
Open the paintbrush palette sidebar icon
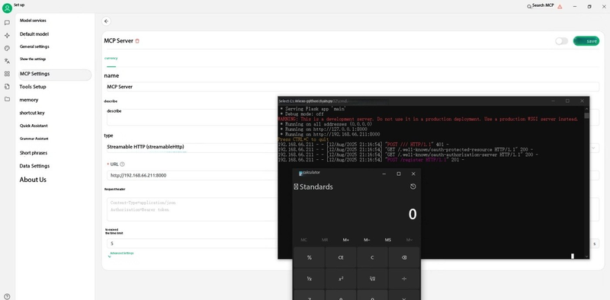(7, 48)
